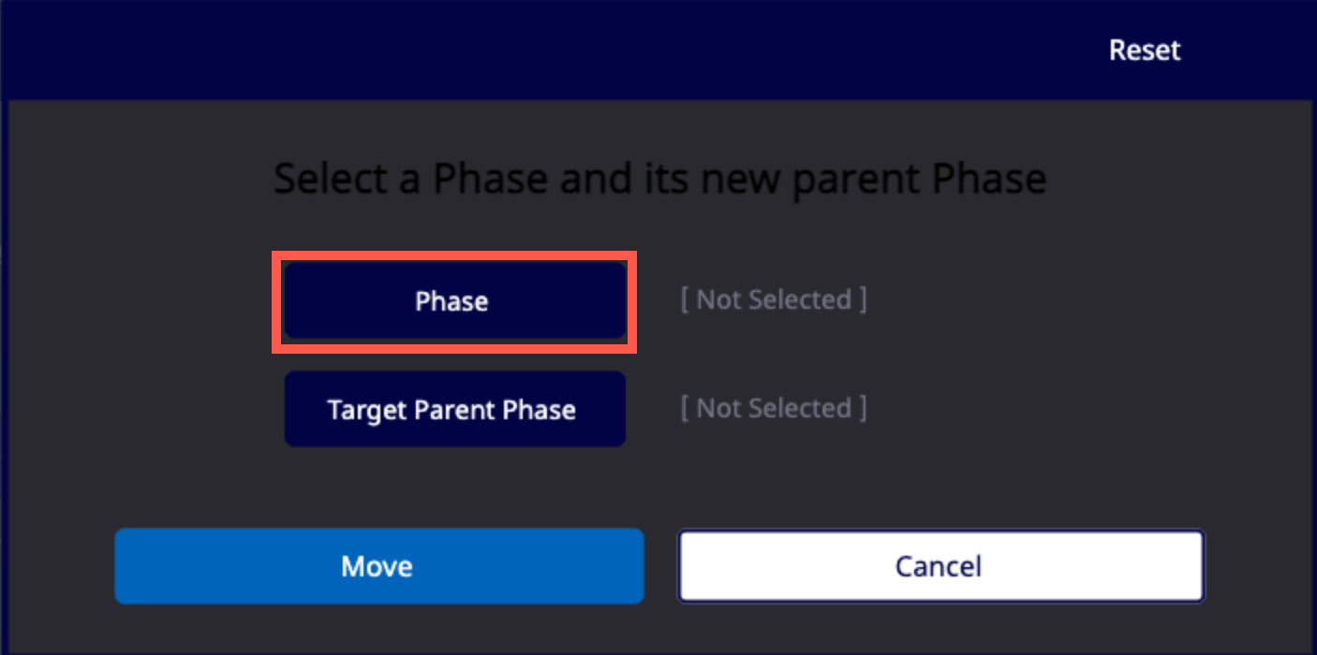Dismiss the dialog using Cancel

(940, 566)
